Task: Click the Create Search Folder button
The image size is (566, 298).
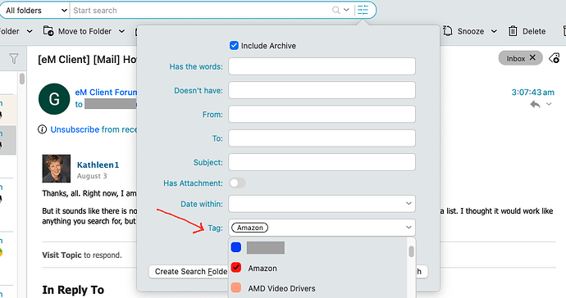Action: click(188, 272)
